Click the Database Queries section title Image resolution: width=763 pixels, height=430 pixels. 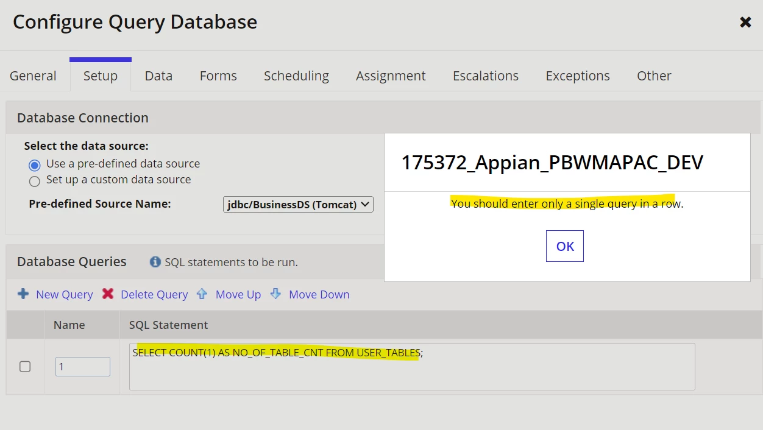(72, 261)
